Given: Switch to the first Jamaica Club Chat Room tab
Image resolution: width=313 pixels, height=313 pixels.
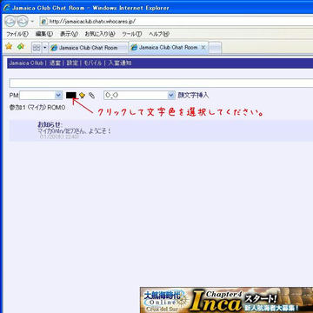Looking at the screenshot, I should pos(88,48).
